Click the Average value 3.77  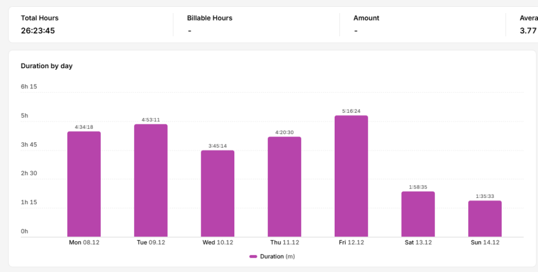(528, 30)
